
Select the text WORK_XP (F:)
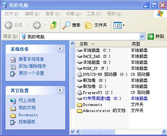(96, 68)
